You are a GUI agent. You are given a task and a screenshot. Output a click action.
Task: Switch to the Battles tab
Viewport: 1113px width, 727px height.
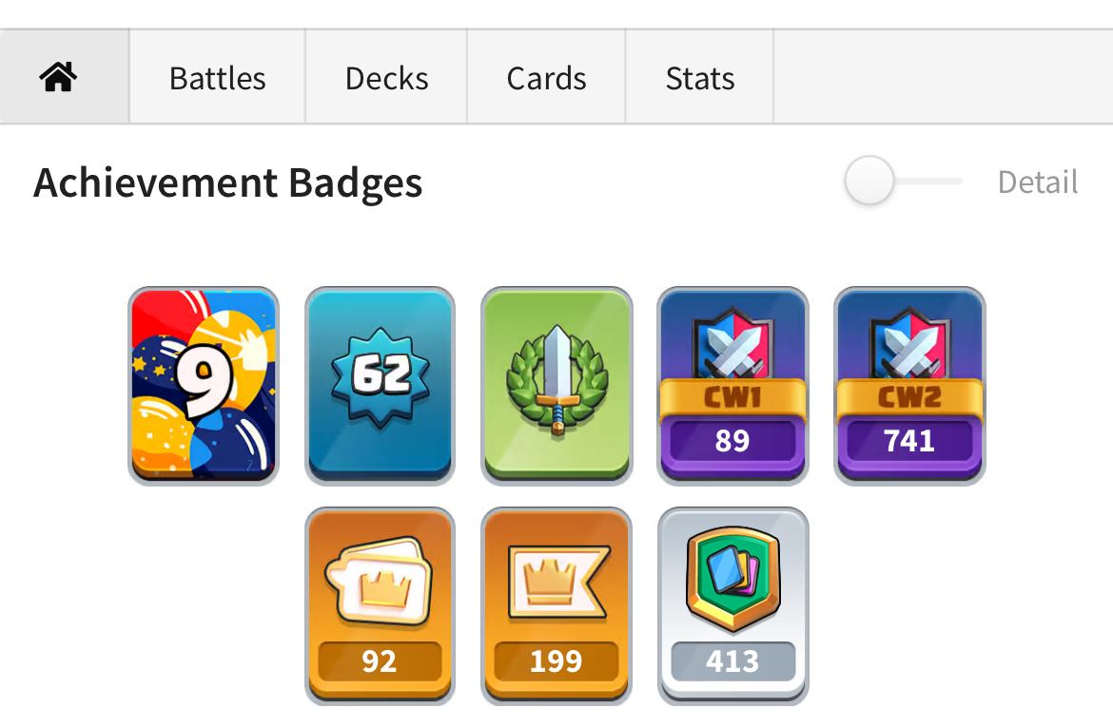point(217,77)
